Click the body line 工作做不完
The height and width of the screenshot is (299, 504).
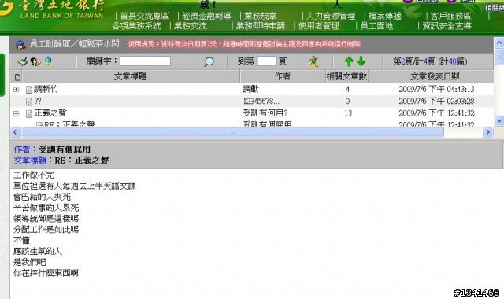[x=34, y=175]
